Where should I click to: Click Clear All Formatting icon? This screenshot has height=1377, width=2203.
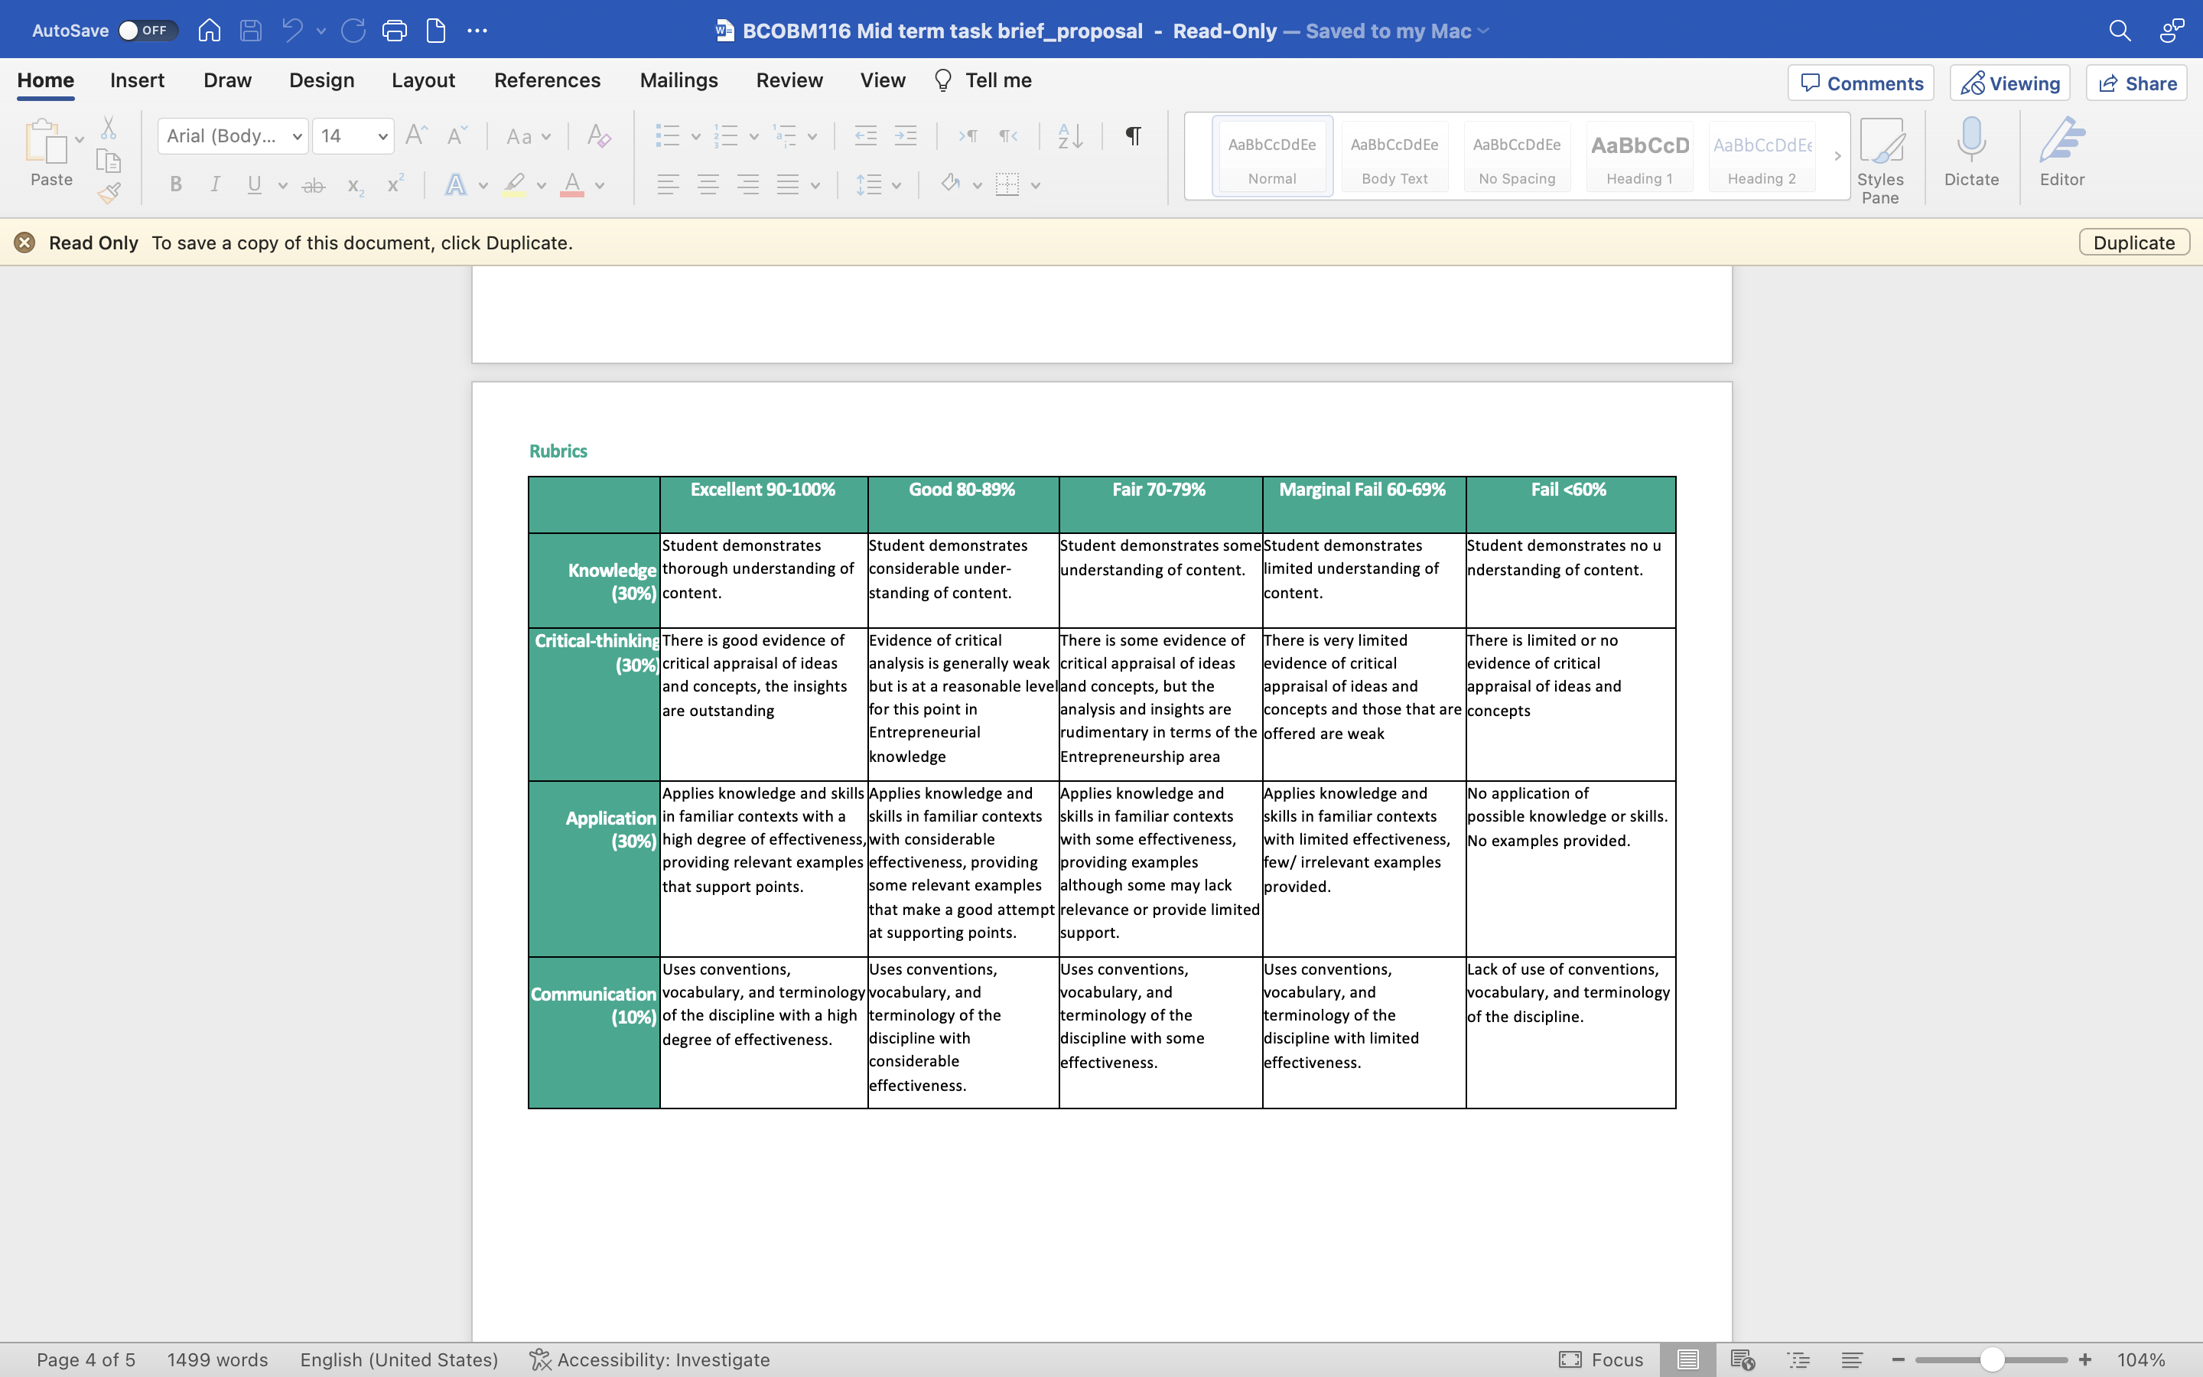click(x=598, y=135)
